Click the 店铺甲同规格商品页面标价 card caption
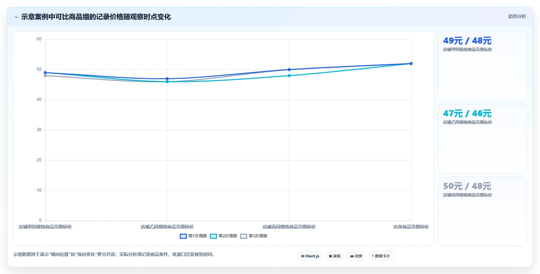 (468, 50)
